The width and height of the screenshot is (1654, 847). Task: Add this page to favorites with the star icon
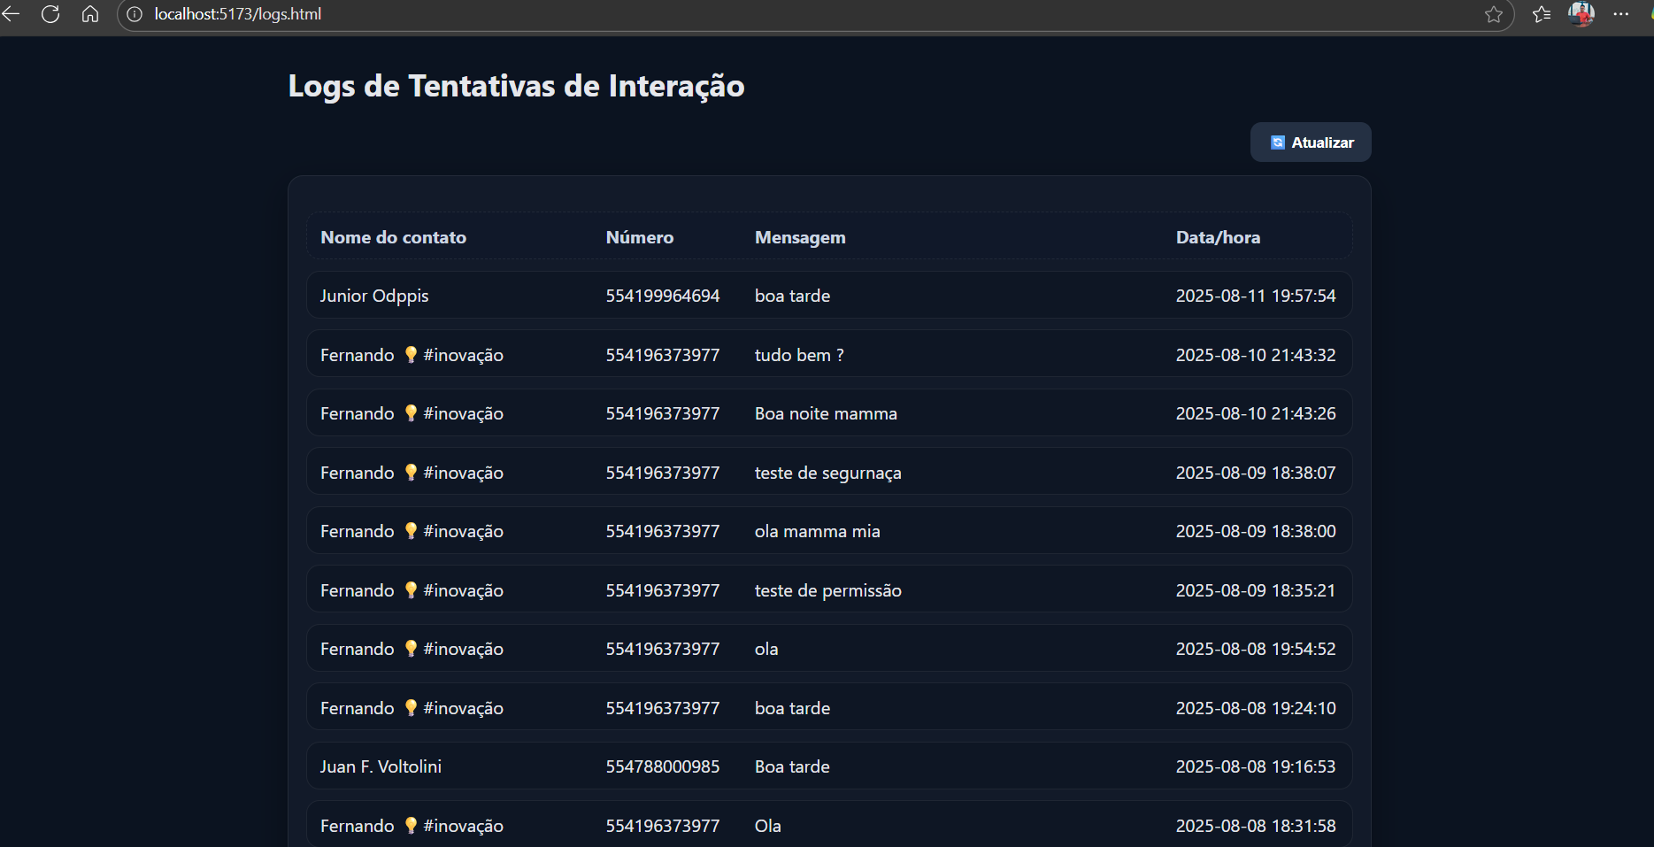(x=1494, y=14)
